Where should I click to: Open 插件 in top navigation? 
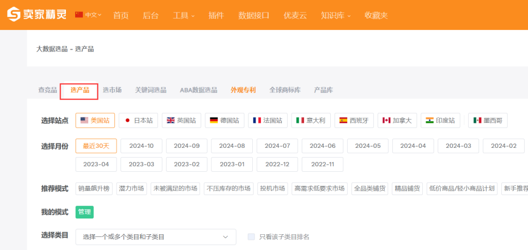(216, 15)
